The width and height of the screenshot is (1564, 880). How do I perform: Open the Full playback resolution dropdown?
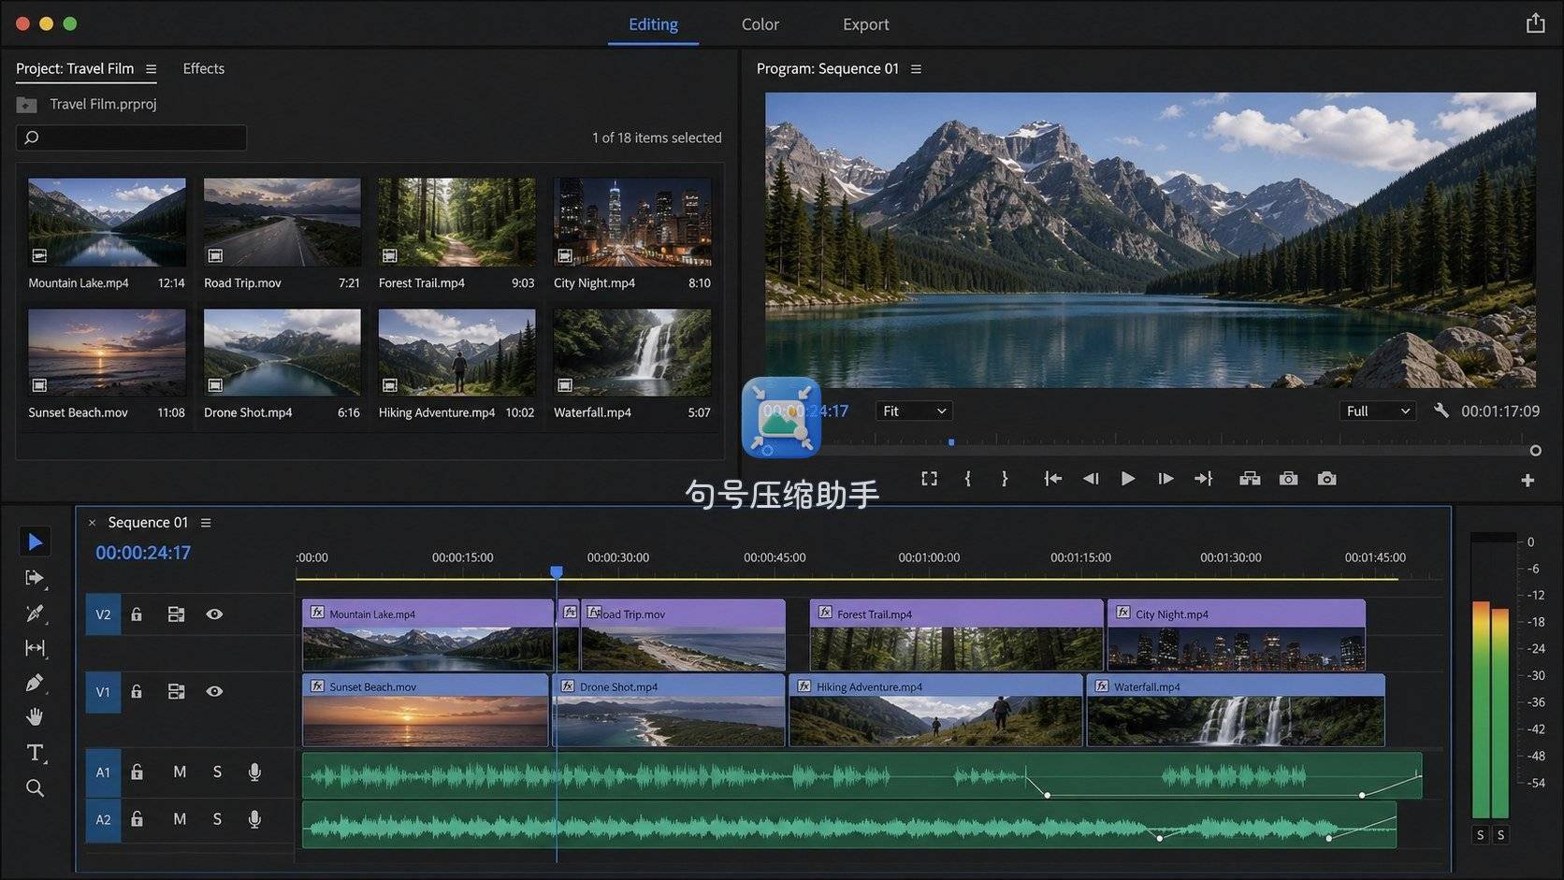pos(1377,411)
